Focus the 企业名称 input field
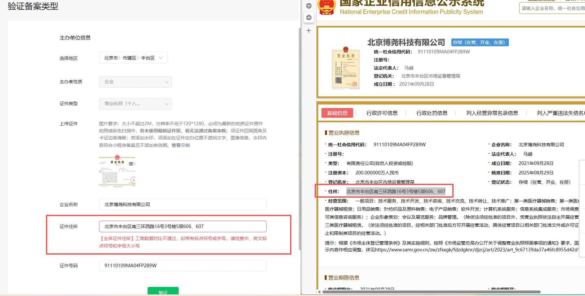585x296 pixels. point(183,204)
